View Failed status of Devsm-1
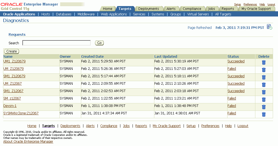Screen dimensions: 278x146 [232, 106]
